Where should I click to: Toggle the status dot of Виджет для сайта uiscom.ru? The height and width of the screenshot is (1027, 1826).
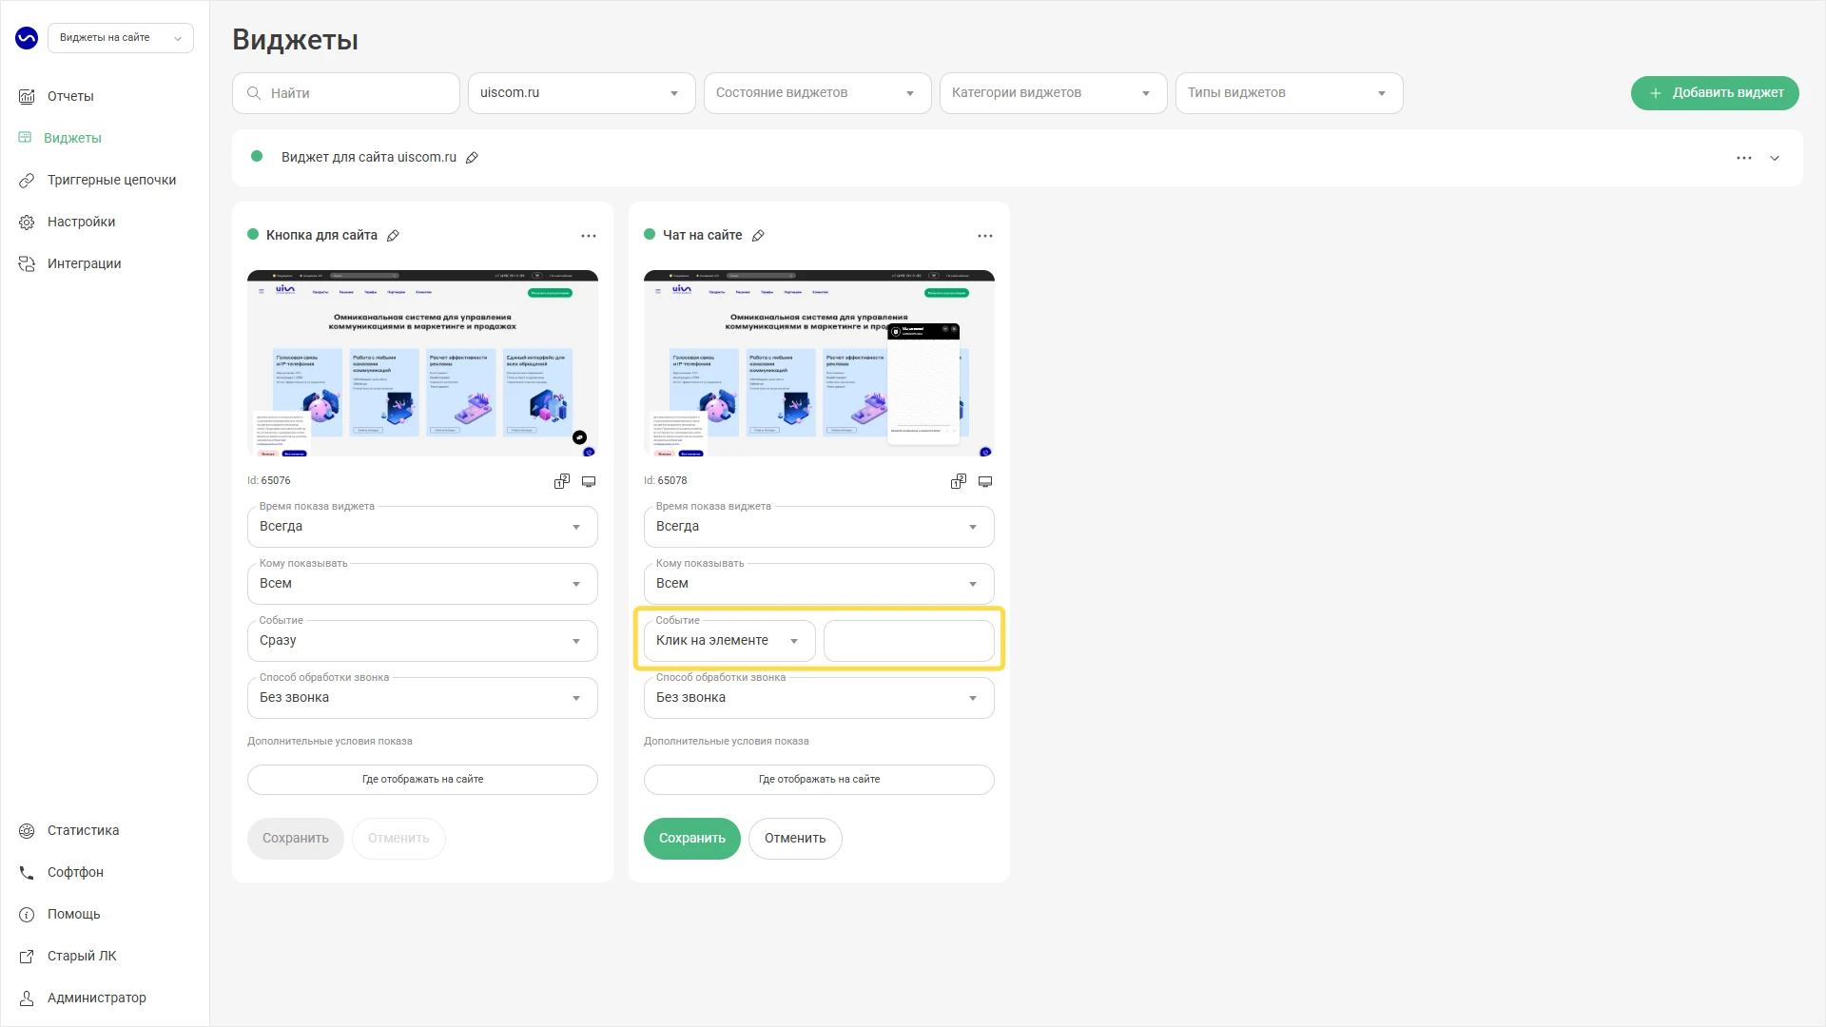(257, 157)
